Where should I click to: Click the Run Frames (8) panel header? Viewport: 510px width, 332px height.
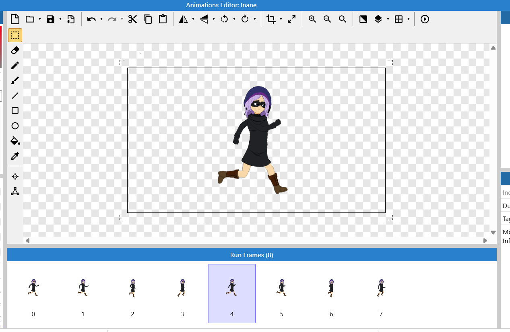click(x=252, y=255)
